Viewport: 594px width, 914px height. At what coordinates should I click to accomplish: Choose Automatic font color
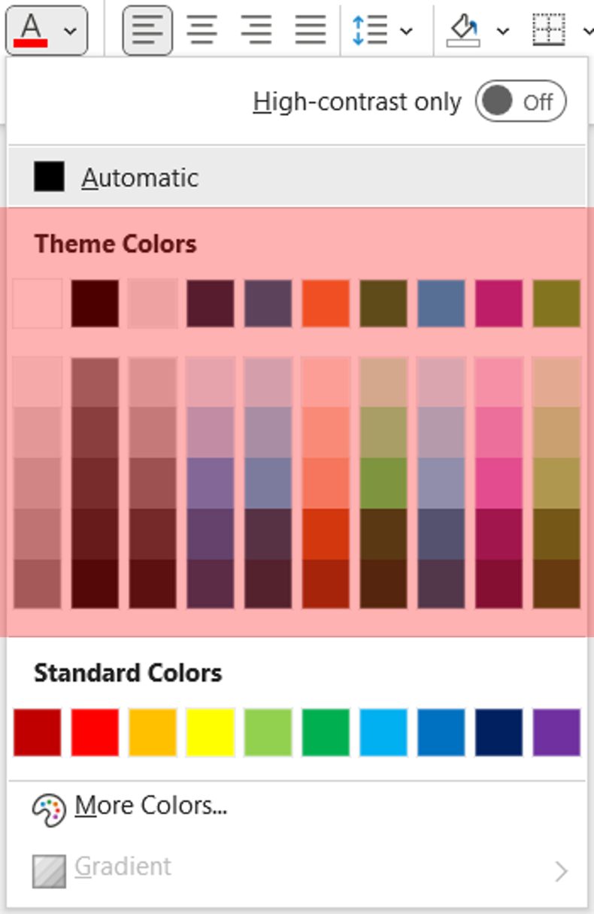(x=140, y=178)
